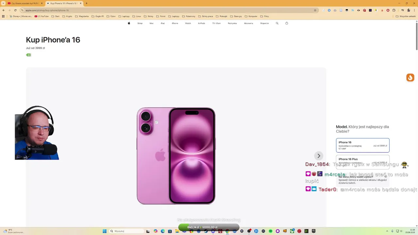Open the Stare gry bookmarks folder
The image size is (418, 235).
[x=236, y=16]
